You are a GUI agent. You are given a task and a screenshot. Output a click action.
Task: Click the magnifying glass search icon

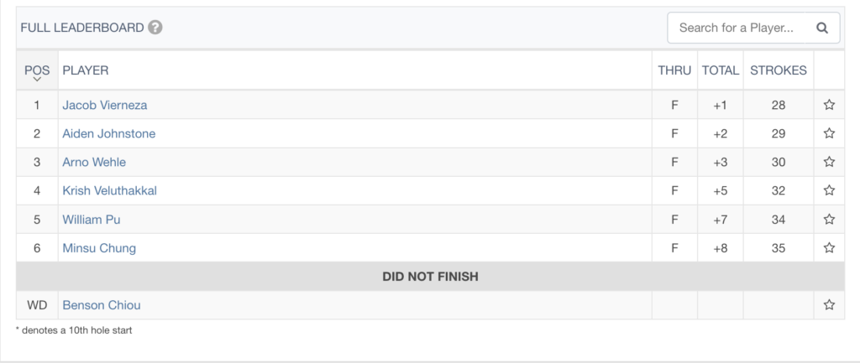[x=821, y=28]
